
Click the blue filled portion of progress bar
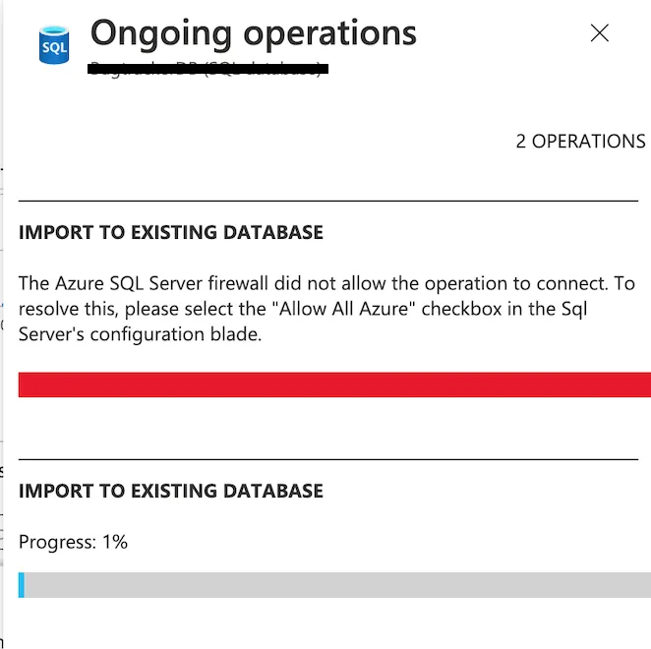click(22, 585)
